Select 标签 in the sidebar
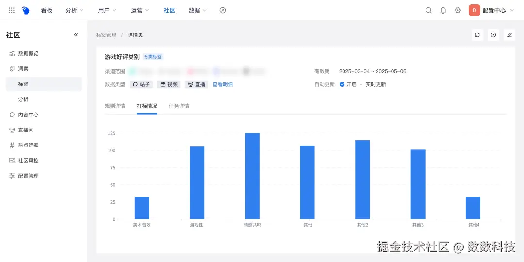This screenshot has height=262, width=524. pyautogui.click(x=44, y=84)
